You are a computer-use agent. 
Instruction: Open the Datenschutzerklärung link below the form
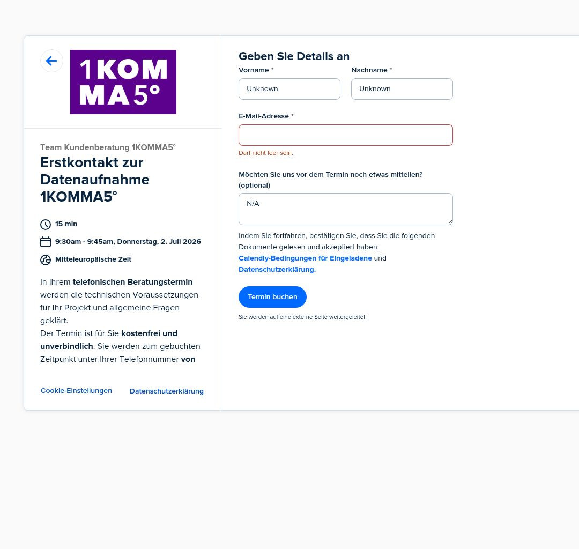[x=277, y=270]
